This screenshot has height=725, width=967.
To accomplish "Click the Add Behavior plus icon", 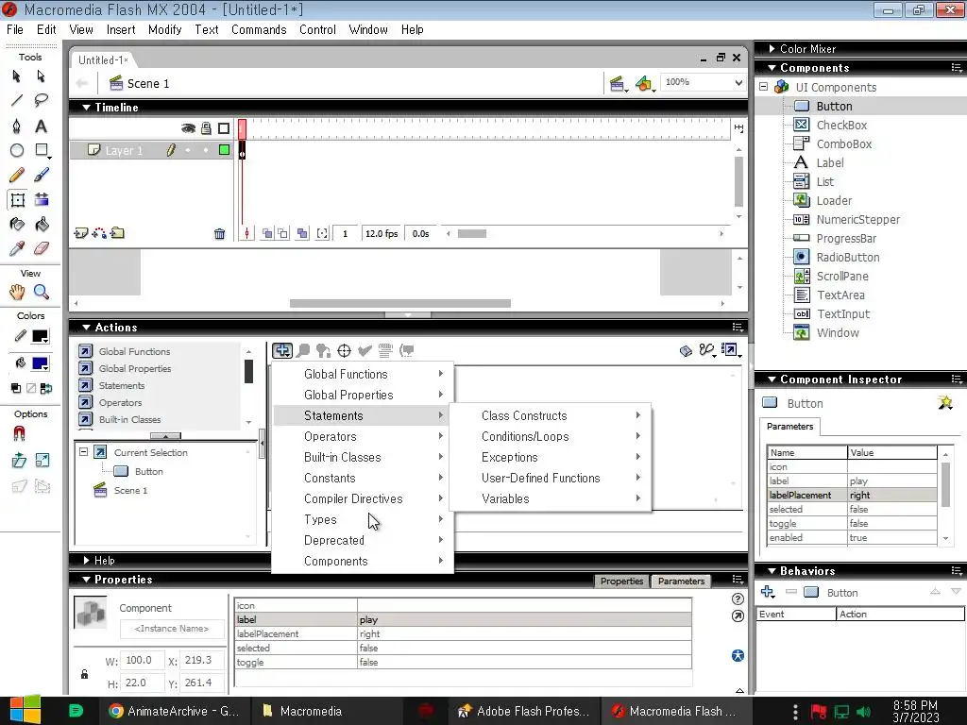I will pos(767,592).
